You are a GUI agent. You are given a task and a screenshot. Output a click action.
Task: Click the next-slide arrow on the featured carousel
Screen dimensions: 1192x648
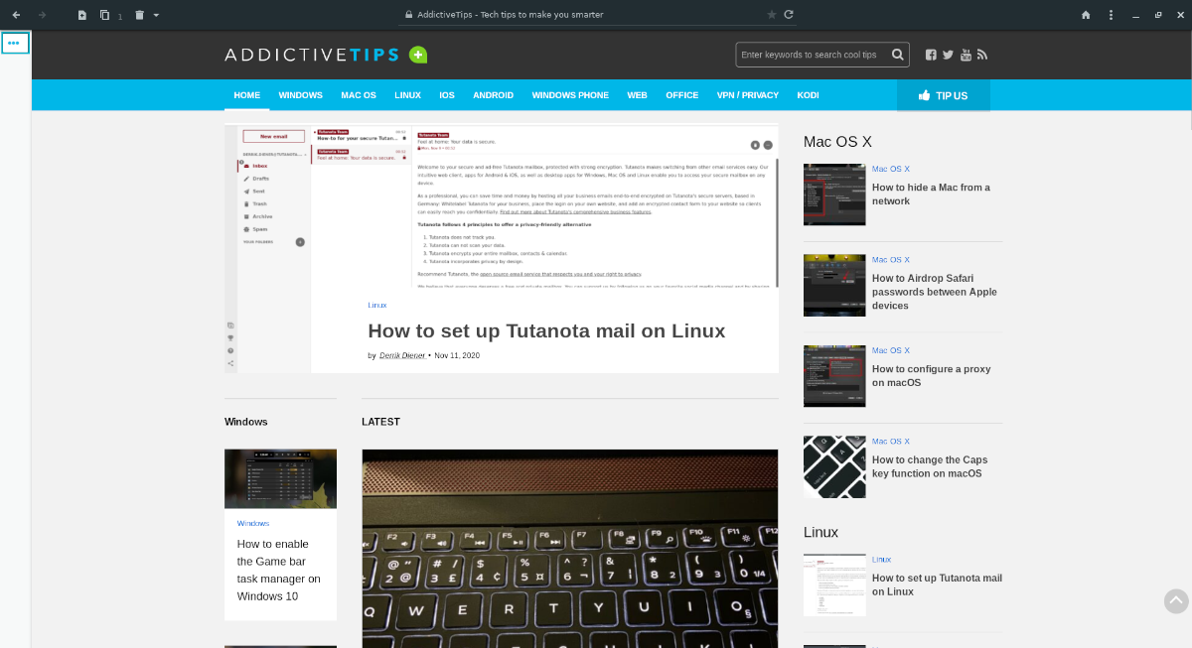767,144
